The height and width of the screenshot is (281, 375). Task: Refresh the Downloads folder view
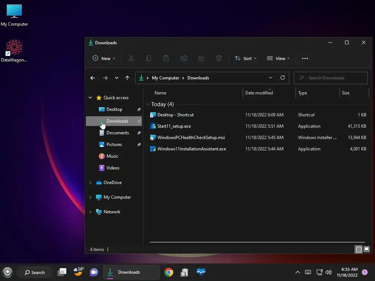(x=283, y=78)
